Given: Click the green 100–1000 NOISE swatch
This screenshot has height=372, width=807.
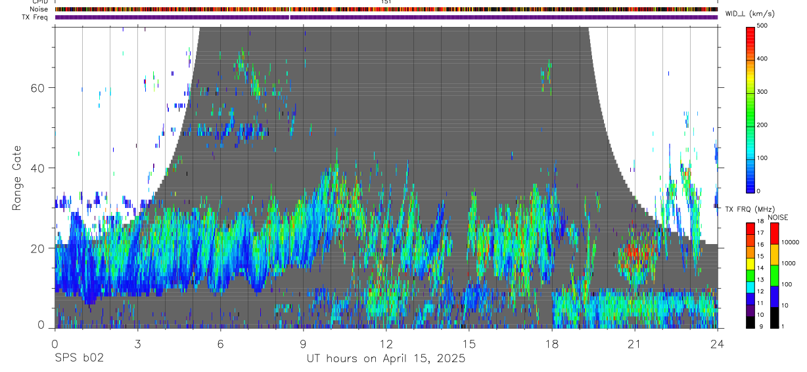Looking at the screenshot, I should coord(775,275).
